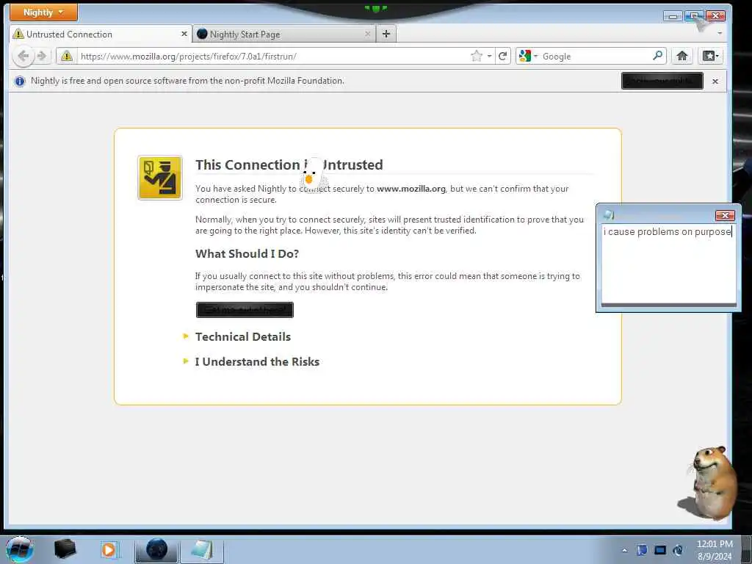Minimize the Nightly browser window
Viewport: 752px width, 564px height.
tap(673, 16)
